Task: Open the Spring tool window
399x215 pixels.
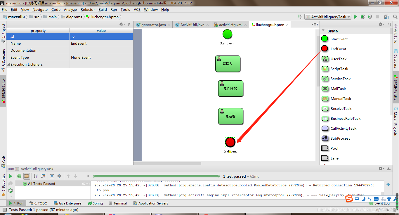Action: point(95,203)
